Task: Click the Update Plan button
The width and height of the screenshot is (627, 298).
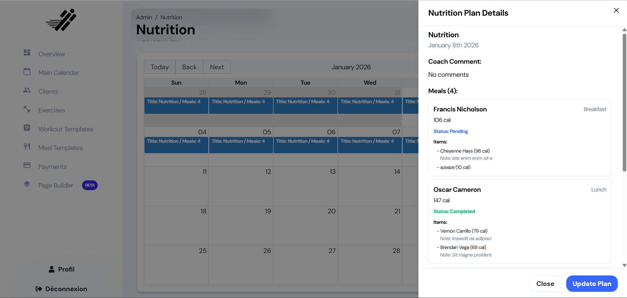Action: tap(591, 284)
